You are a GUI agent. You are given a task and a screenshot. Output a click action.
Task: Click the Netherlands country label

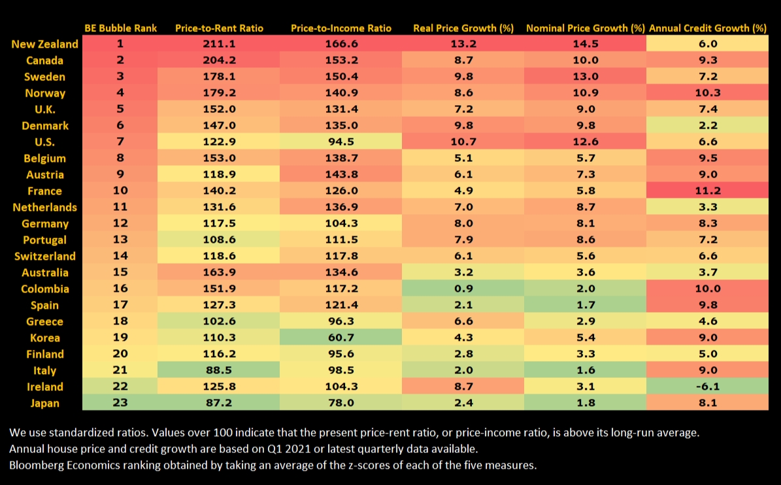coord(44,208)
